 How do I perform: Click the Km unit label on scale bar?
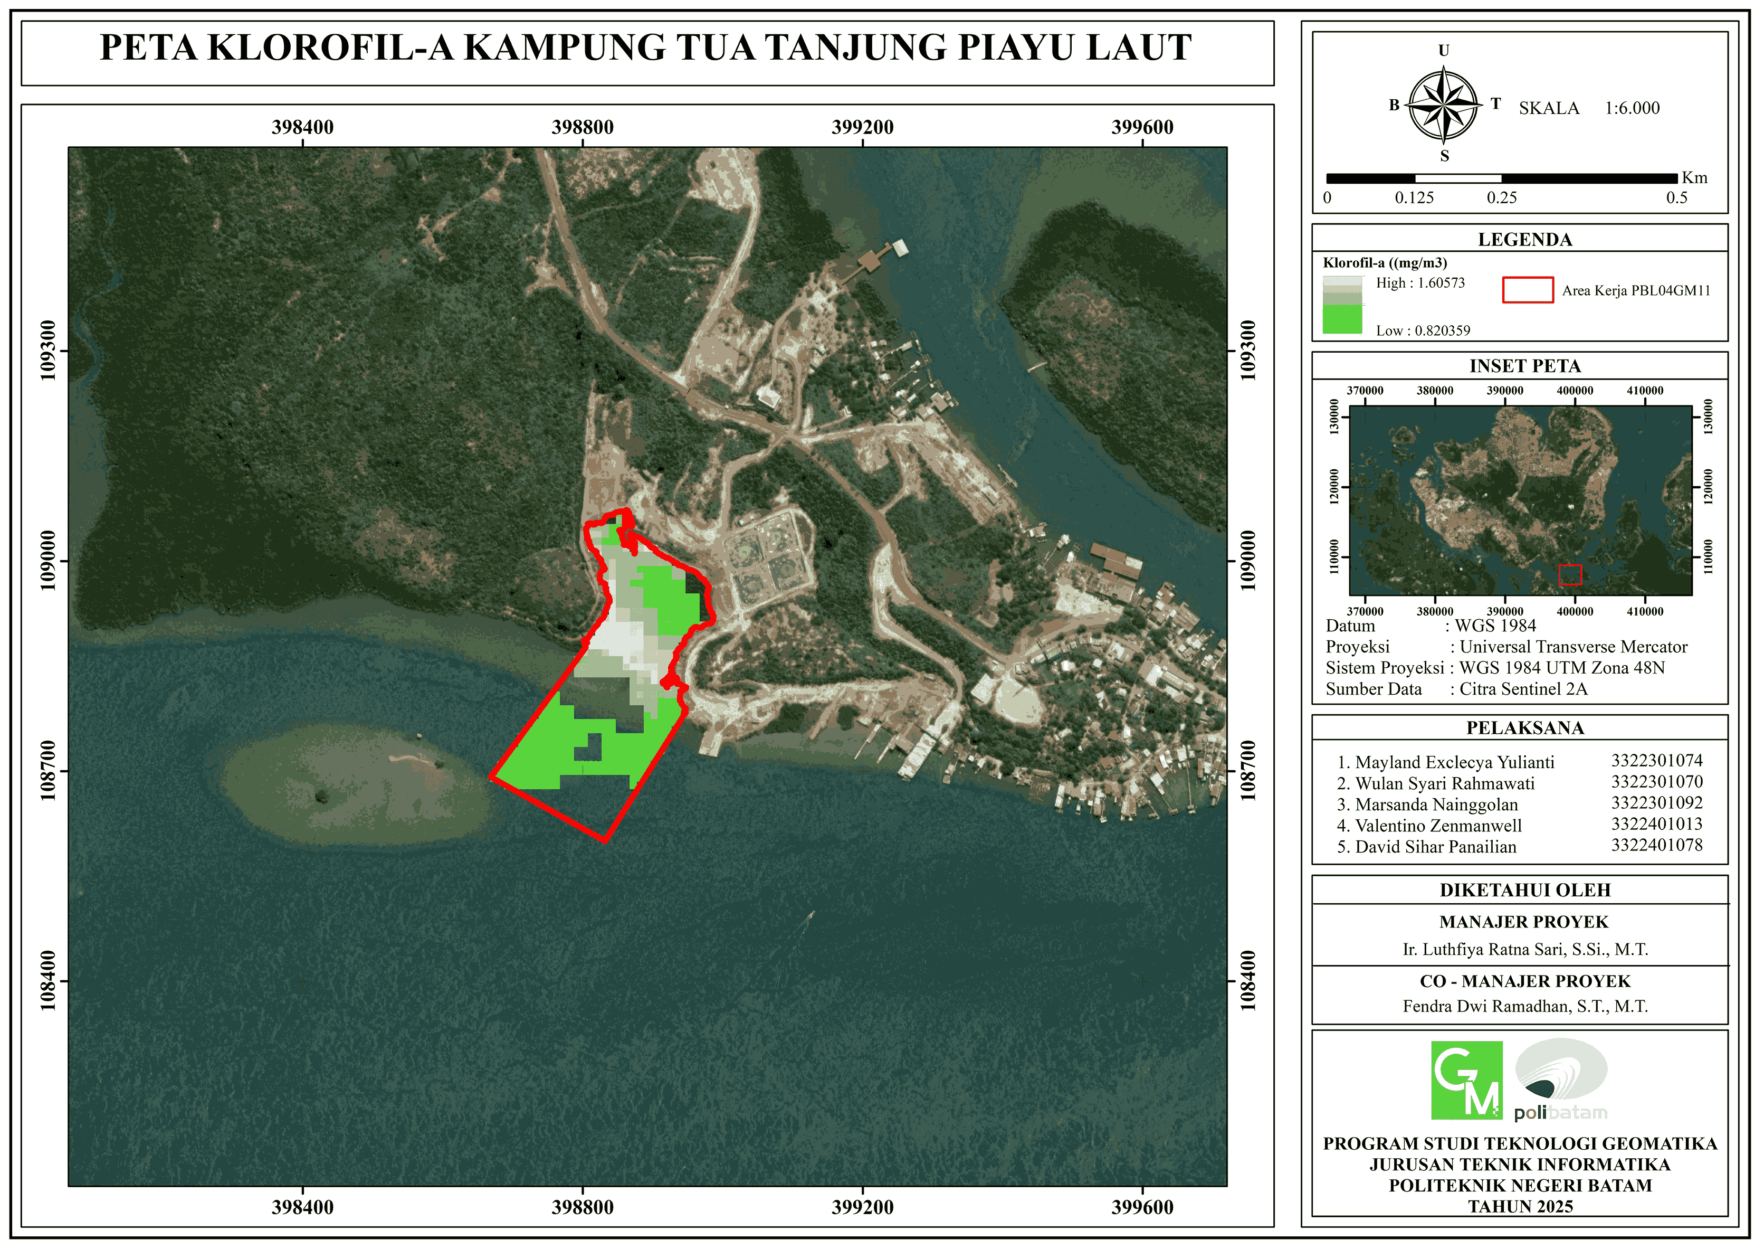click(1695, 178)
